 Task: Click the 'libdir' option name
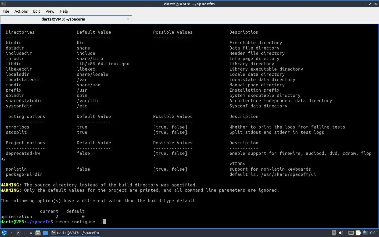pos(13,64)
